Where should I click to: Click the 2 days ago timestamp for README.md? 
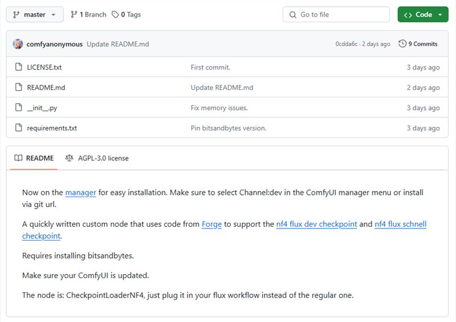(423, 88)
